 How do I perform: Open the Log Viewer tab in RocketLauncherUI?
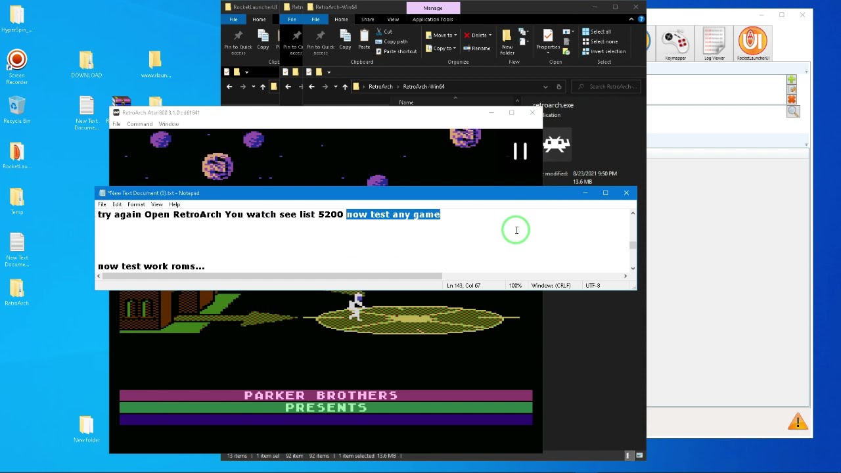tap(714, 44)
